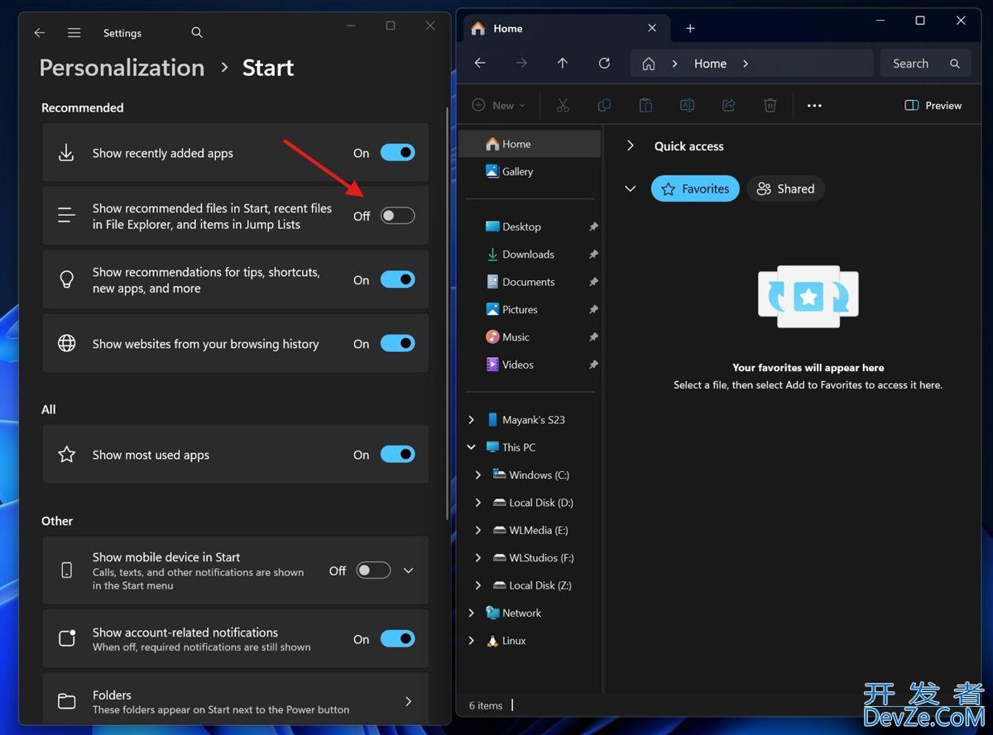Toggle the Preview pane button
993x735 pixels.
(x=933, y=105)
